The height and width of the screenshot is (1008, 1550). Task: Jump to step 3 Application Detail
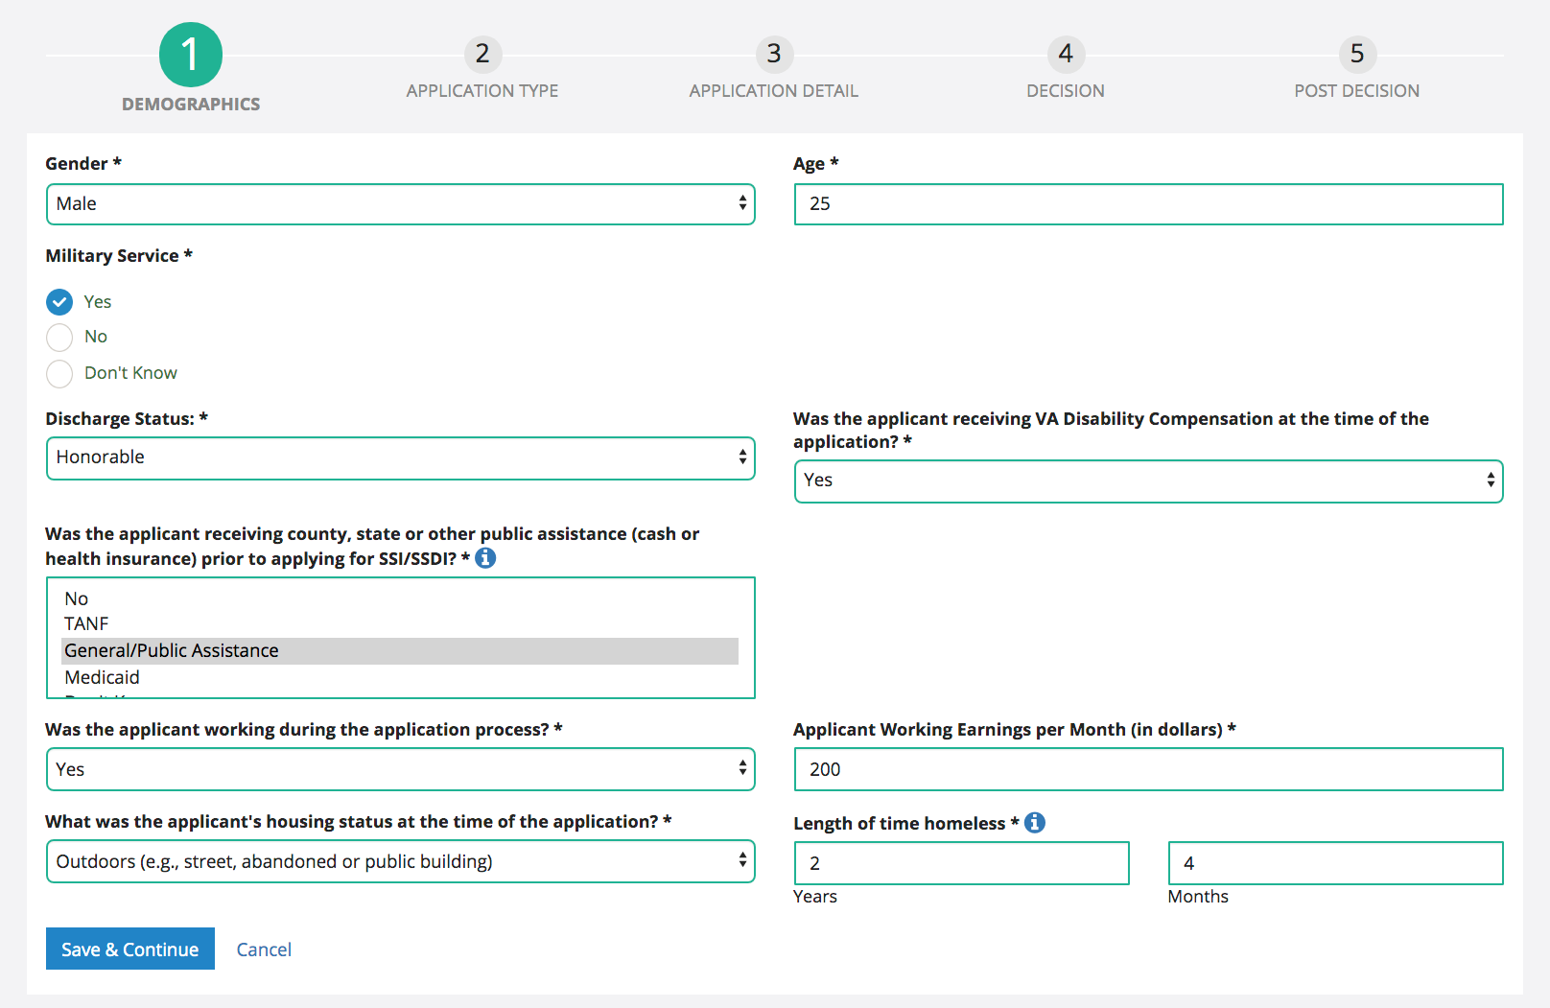[x=774, y=54]
